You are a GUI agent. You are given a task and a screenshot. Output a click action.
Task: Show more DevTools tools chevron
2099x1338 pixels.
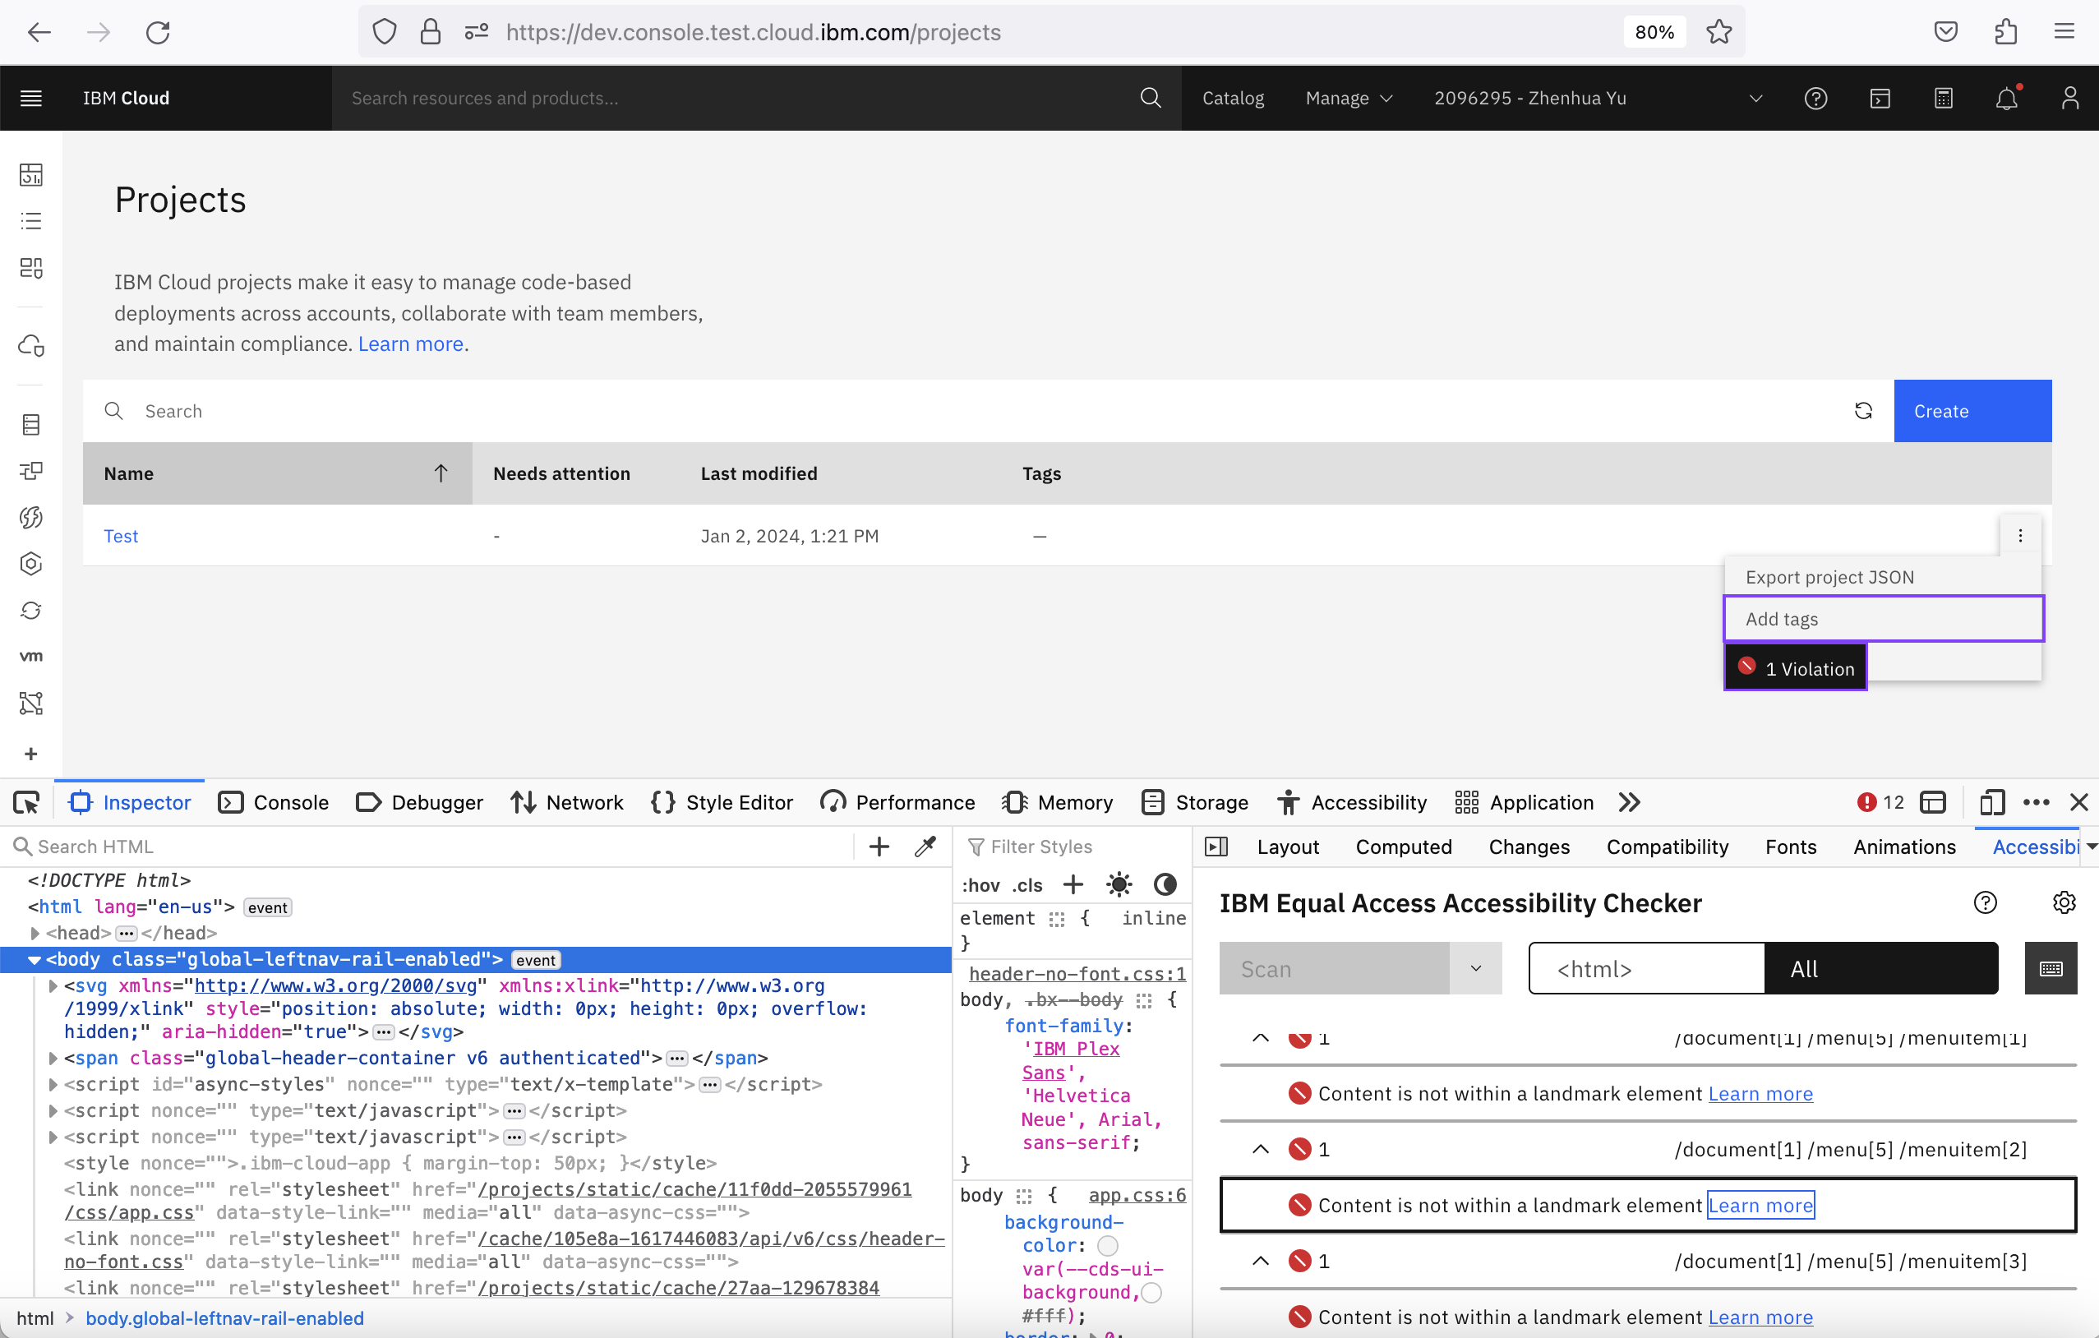[x=1629, y=802]
